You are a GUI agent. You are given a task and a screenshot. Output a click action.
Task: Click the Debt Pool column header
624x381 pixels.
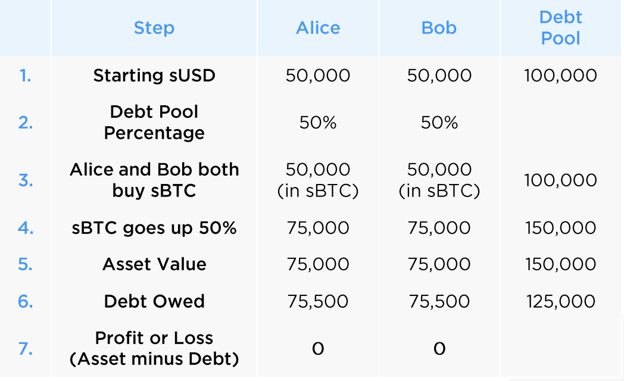pyautogui.click(x=560, y=28)
